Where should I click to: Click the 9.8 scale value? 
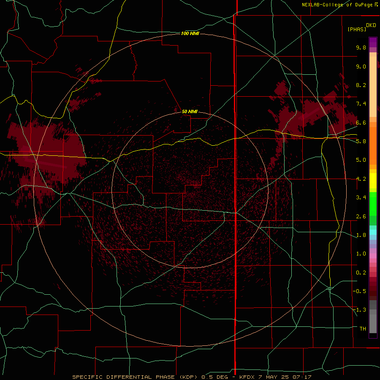[x=361, y=47]
